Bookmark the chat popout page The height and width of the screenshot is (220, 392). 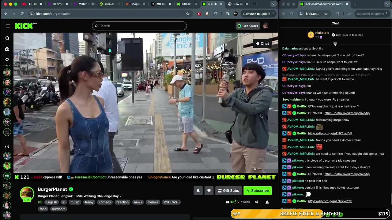click(326, 14)
